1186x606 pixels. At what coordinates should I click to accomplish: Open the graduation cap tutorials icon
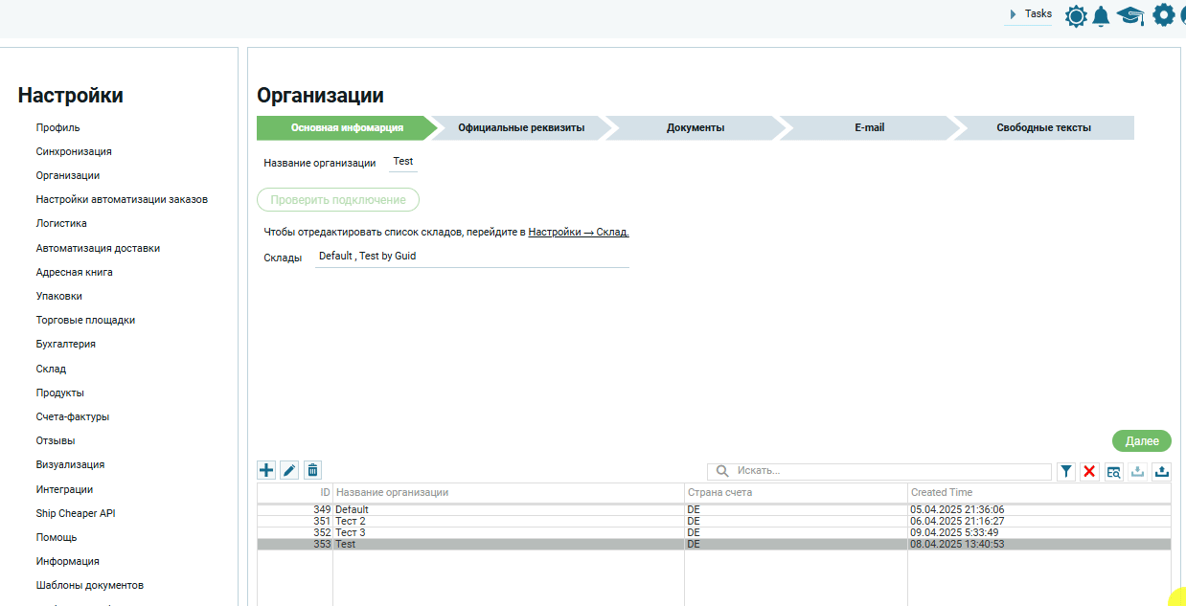coord(1130,16)
